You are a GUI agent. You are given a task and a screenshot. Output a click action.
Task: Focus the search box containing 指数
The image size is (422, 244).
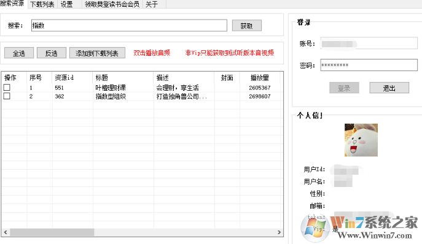(x=129, y=26)
